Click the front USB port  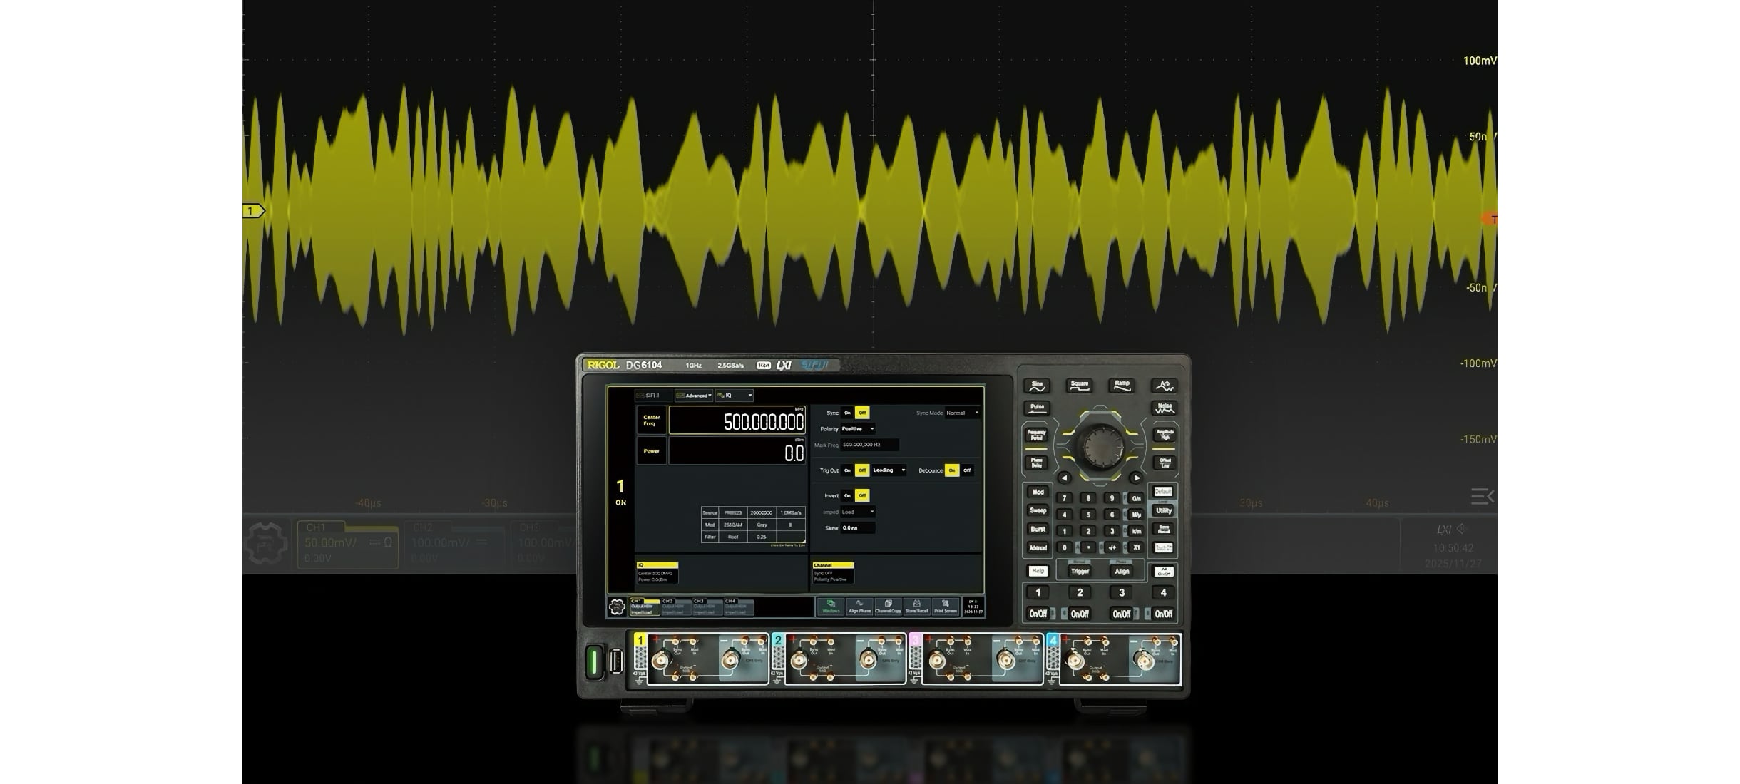pyautogui.click(x=615, y=662)
